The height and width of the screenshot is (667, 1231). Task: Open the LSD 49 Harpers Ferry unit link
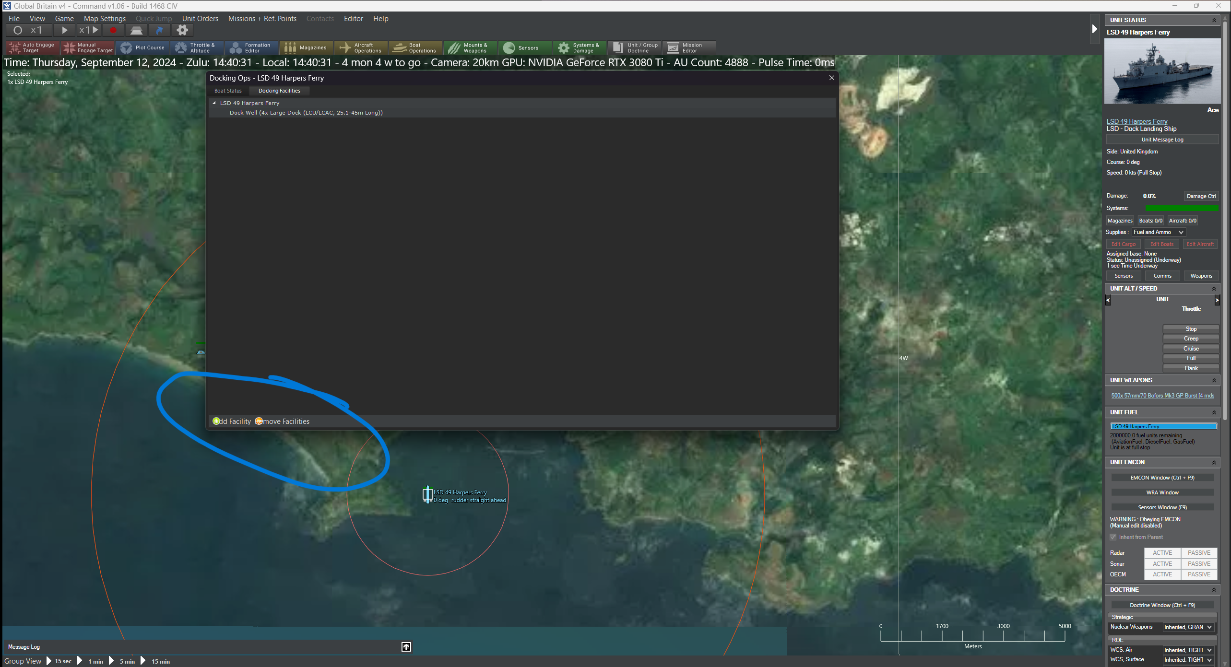click(1137, 121)
